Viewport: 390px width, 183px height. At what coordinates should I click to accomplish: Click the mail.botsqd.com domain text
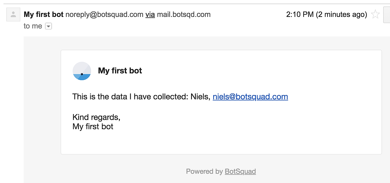184,15
